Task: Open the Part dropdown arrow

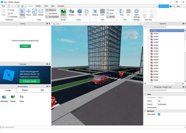Action: tap(80, 17)
